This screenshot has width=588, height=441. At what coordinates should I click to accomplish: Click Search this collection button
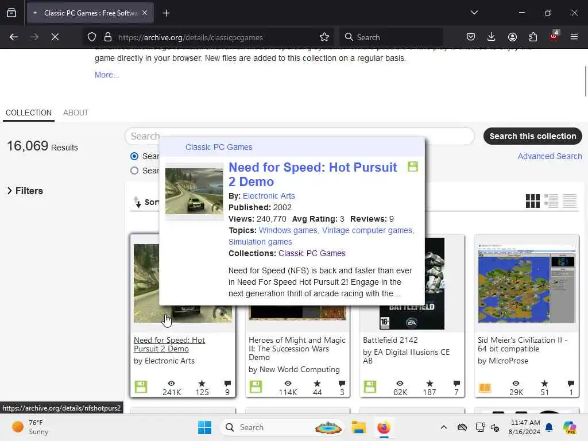point(532,136)
